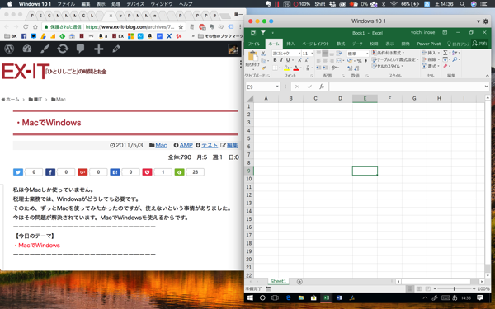Switch to the 挿入 ribbon tab

[290, 44]
